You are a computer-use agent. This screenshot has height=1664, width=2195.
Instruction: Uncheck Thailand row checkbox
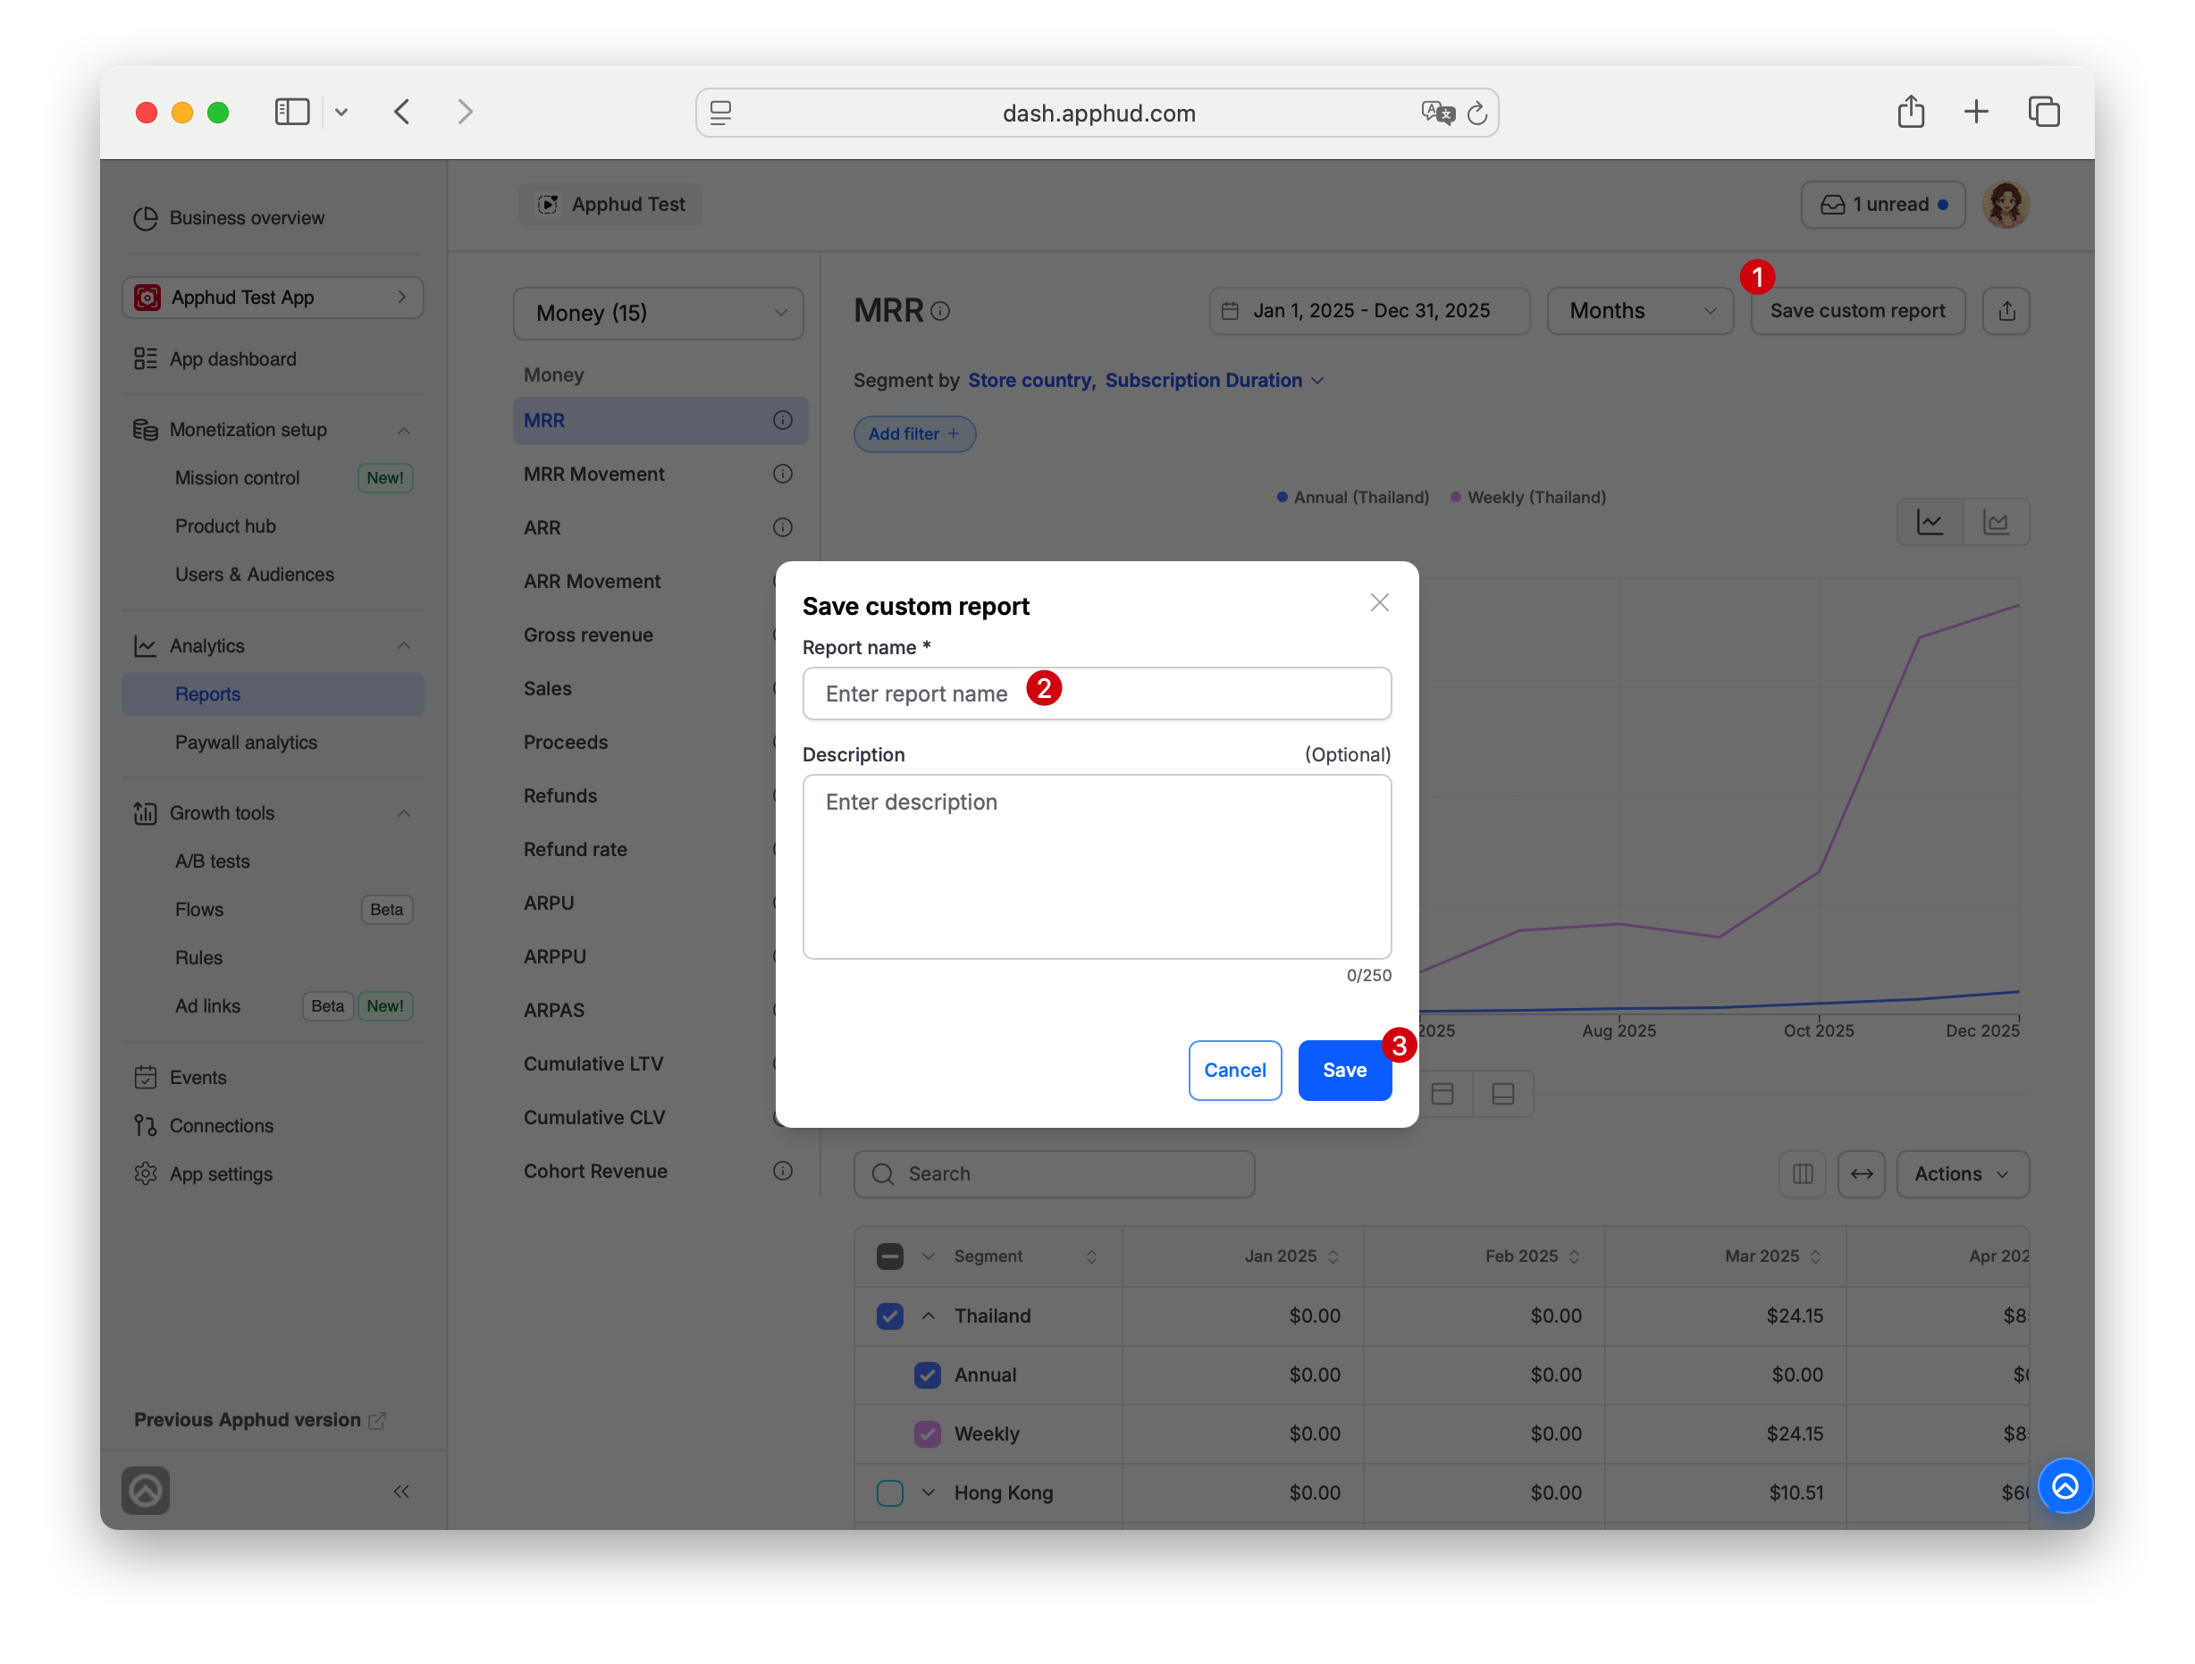click(889, 1315)
